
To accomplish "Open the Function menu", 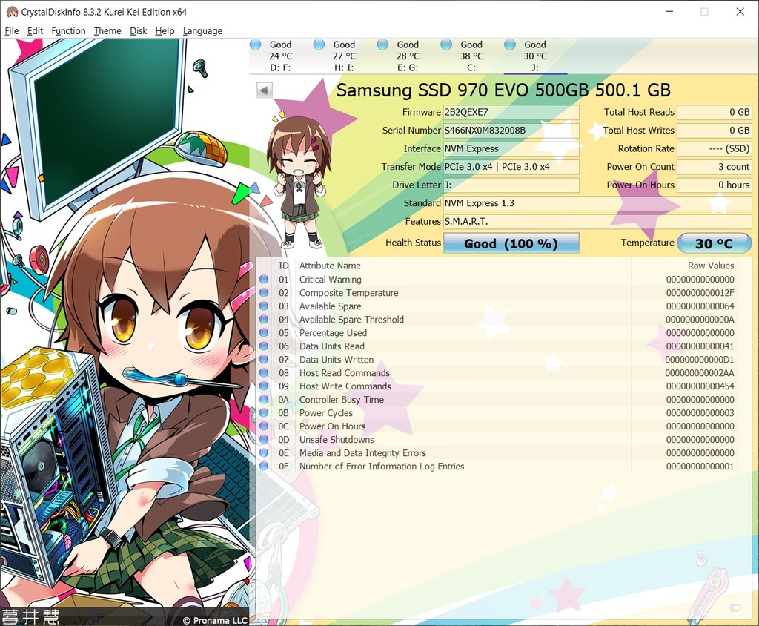I will click(68, 30).
